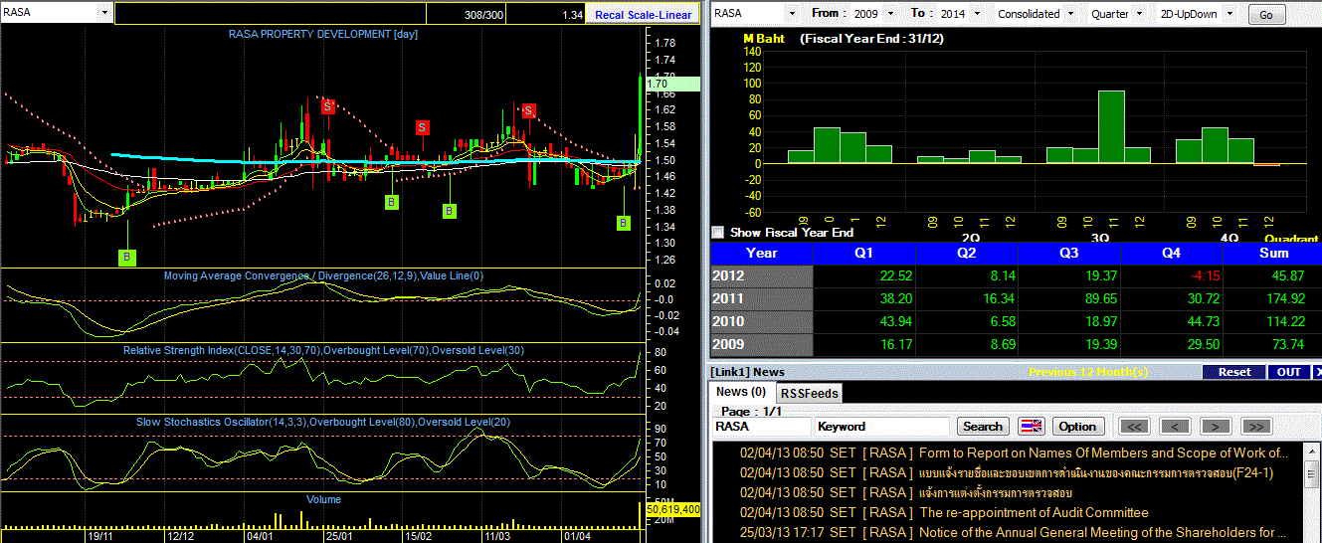Image resolution: width=1322 pixels, height=543 pixels.
Task: Go to the last news page (>>)
Action: 1256,426
